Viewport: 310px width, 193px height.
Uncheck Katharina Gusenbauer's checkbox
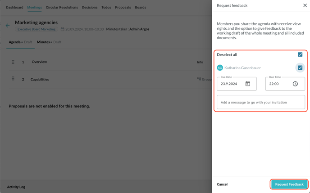click(300, 68)
